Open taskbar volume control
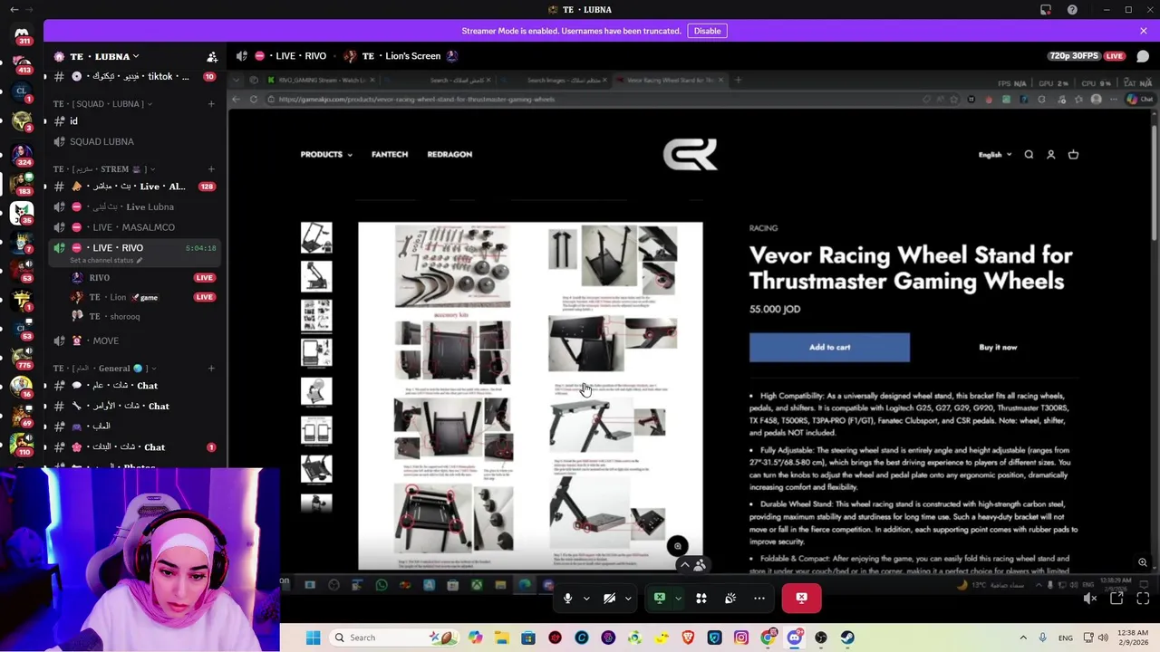 coord(1103,638)
